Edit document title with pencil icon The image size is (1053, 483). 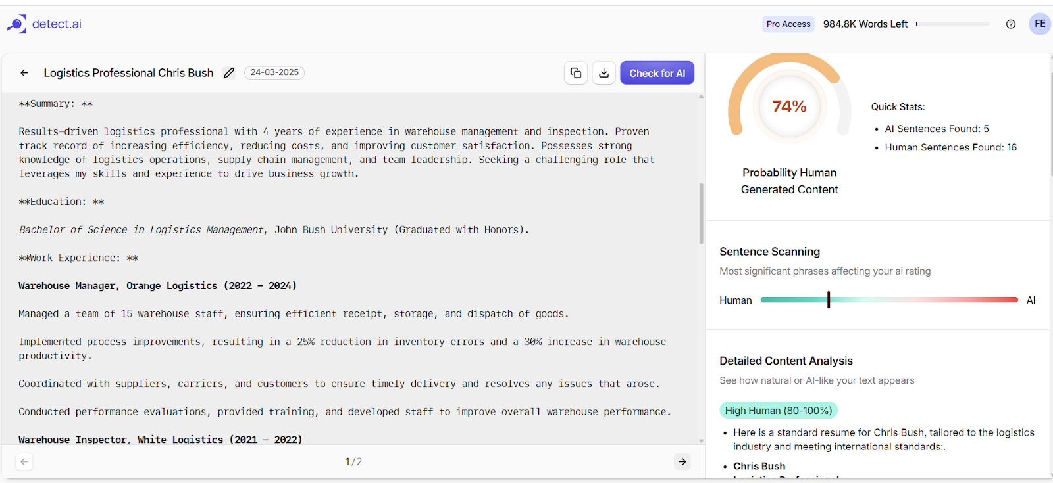click(x=228, y=73)
